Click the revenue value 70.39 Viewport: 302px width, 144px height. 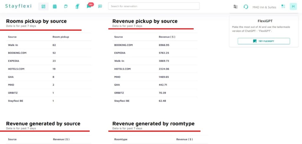coord(163,93)
